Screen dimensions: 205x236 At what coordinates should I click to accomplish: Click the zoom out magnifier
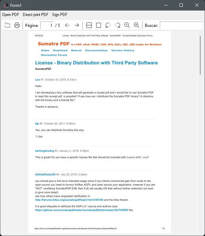click(127, 25)
